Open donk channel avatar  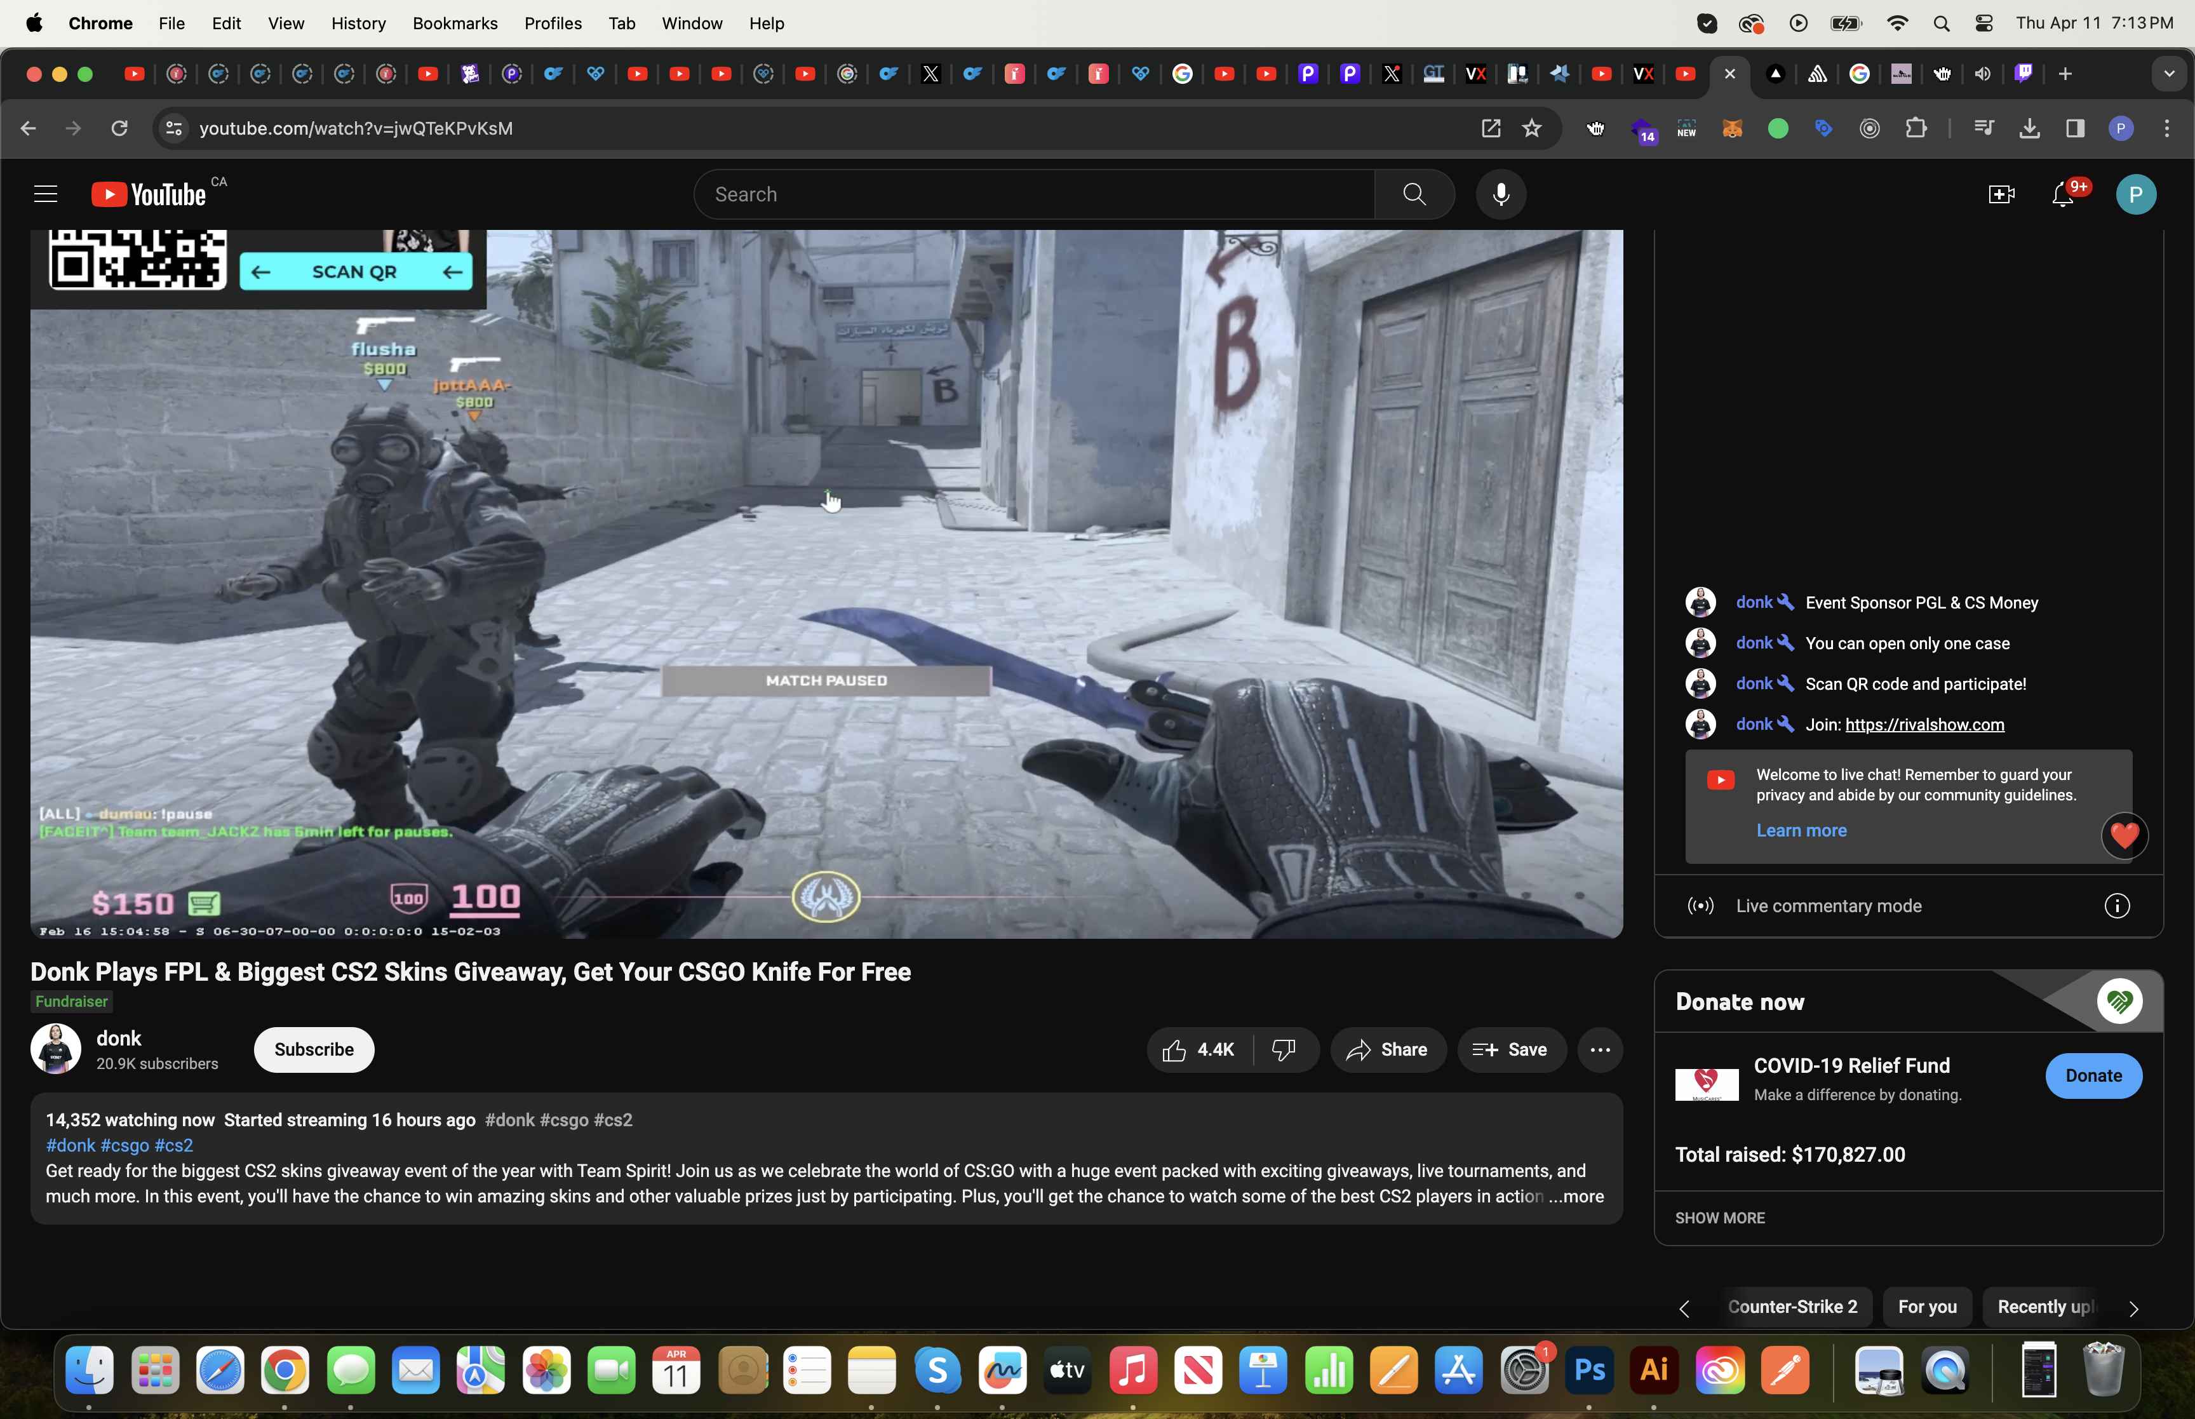pyautogui.click(x=55, y=1049)
